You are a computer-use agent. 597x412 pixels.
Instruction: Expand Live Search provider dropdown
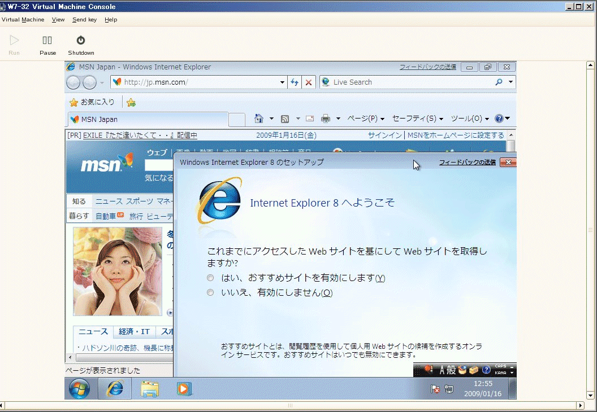coord(511,82)
